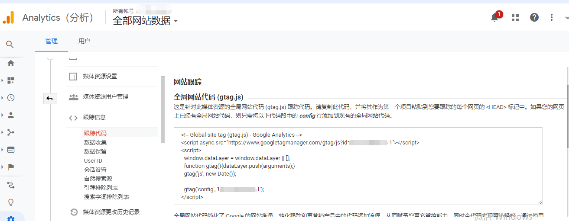
Task: Click the admin menu vertical scrollbar
Action: pyautogui.click(x=163, y=109)
